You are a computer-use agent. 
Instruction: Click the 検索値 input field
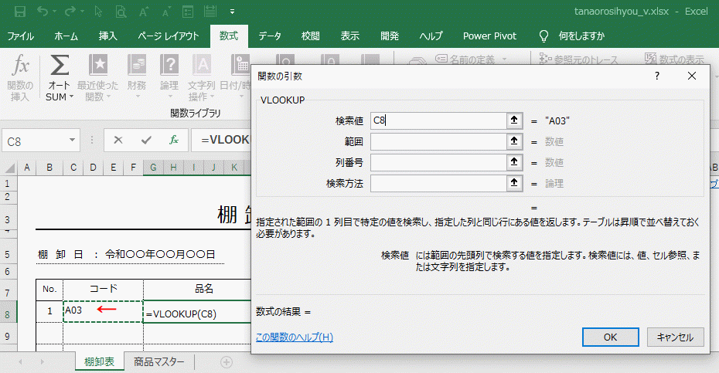438,121
